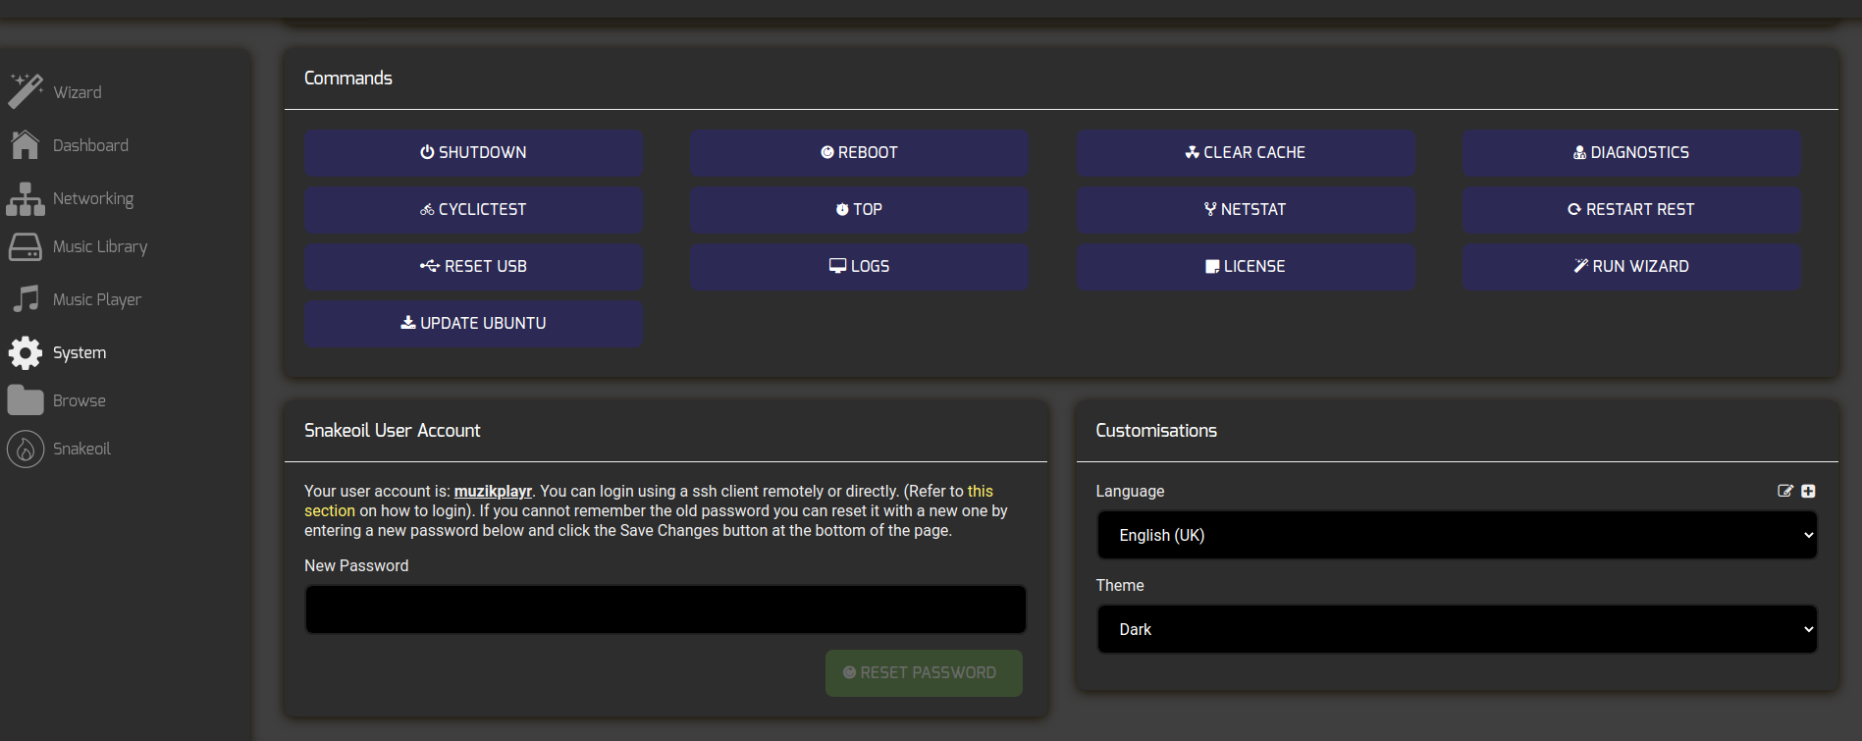The width and height of the screenshot is (1862, 741).
Task: Click the SHUTDOWN command button
Action: coord(473,152)
